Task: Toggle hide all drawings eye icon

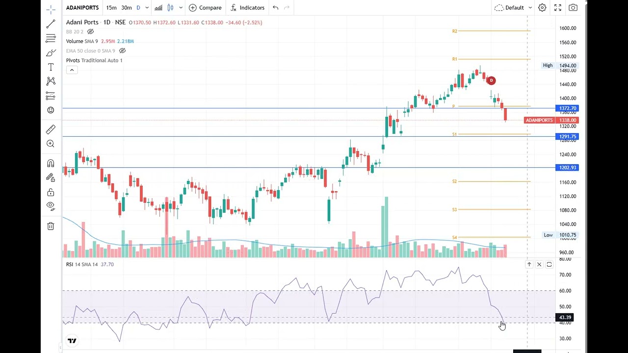Action: 51,206
